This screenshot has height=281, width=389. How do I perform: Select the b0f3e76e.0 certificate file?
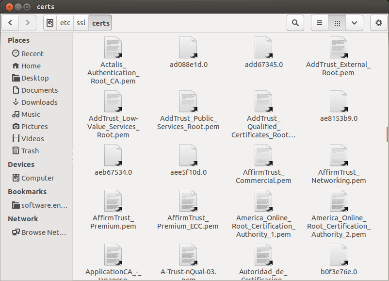click(x=338, y=254)
